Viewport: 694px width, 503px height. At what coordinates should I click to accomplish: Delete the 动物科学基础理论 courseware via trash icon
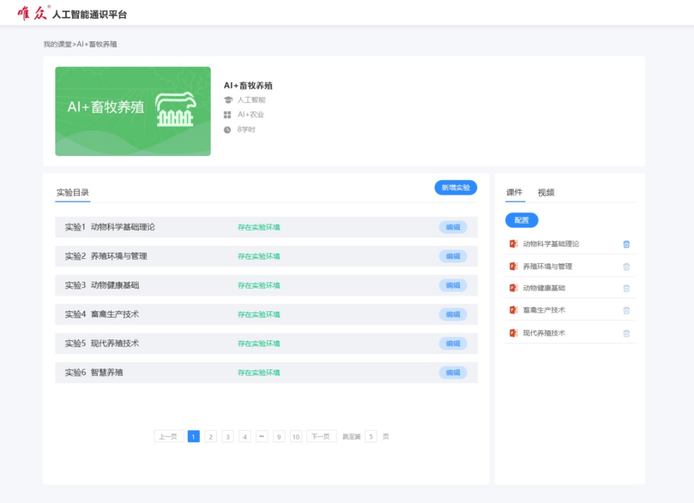(626, 243)
